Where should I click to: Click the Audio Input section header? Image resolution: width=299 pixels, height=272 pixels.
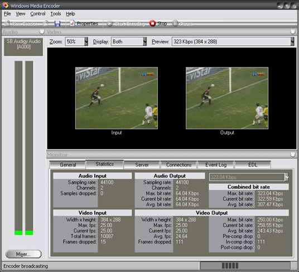click(93, 176)
